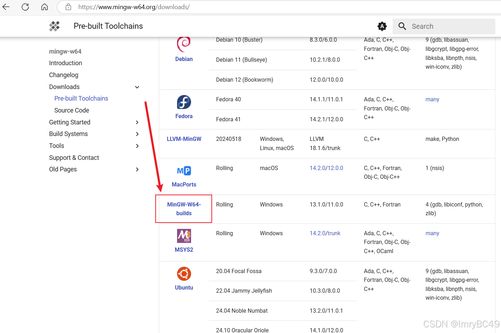Click the Fedora logo icon
This screenshot has width=501, height=333.
[184, 102]
